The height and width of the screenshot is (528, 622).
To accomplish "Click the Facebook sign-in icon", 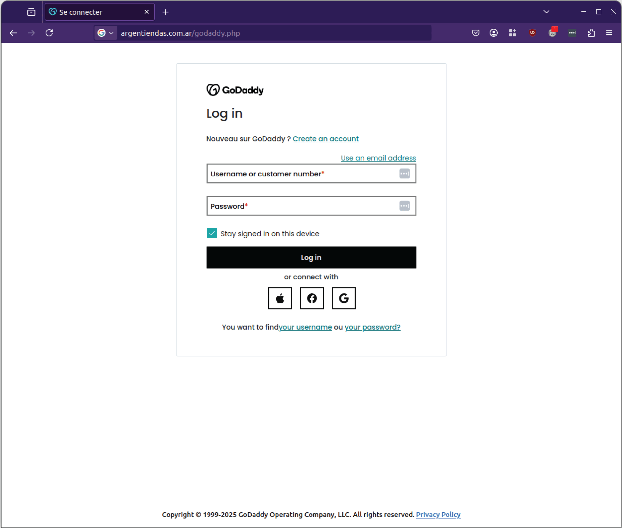I will pos(312,298).
